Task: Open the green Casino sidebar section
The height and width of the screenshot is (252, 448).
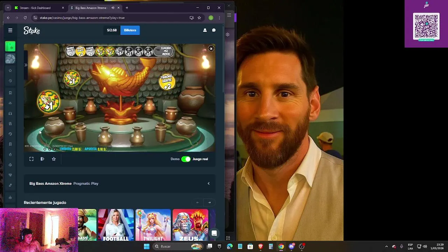Action: pos(10,46)
